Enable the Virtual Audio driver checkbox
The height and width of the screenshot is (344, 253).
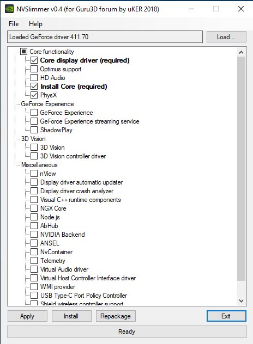pos(34,269)
